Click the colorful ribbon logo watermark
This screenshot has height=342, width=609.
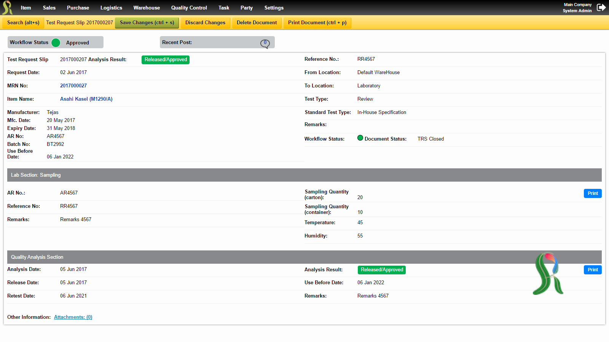pos(548,274)
